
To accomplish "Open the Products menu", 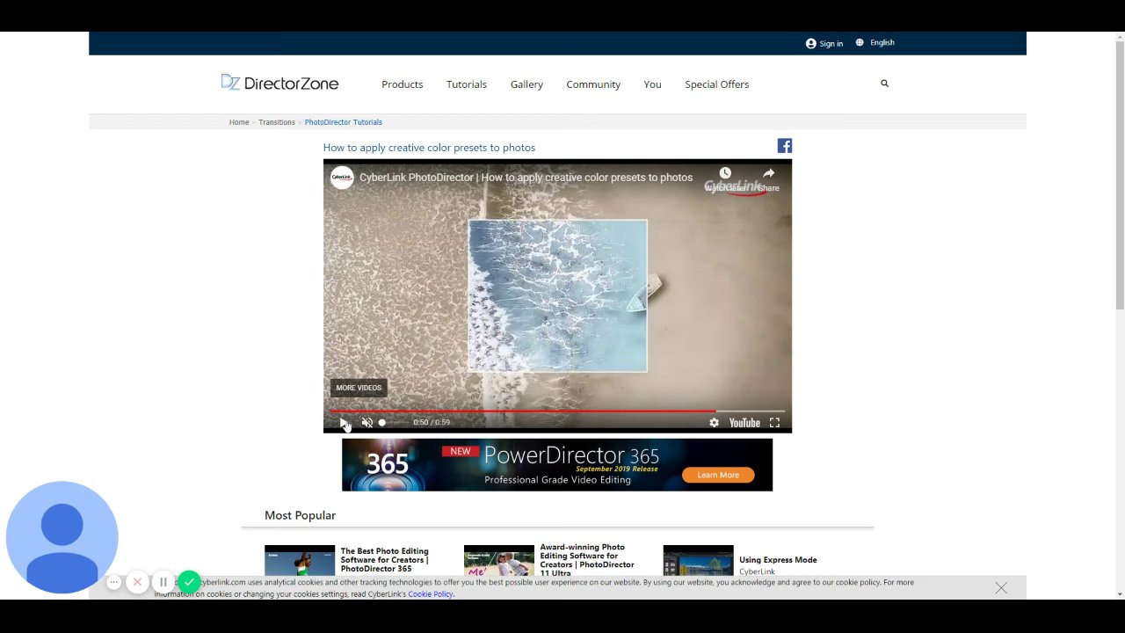I will [x=402, y=84].
